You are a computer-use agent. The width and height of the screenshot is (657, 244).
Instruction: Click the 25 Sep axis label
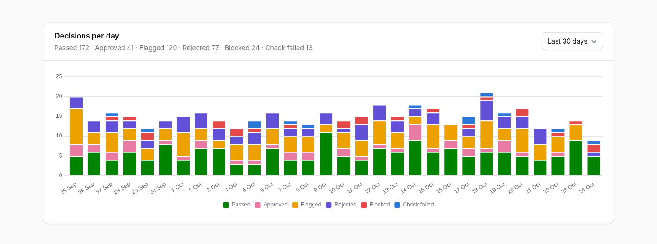click(x=69, y=188)
